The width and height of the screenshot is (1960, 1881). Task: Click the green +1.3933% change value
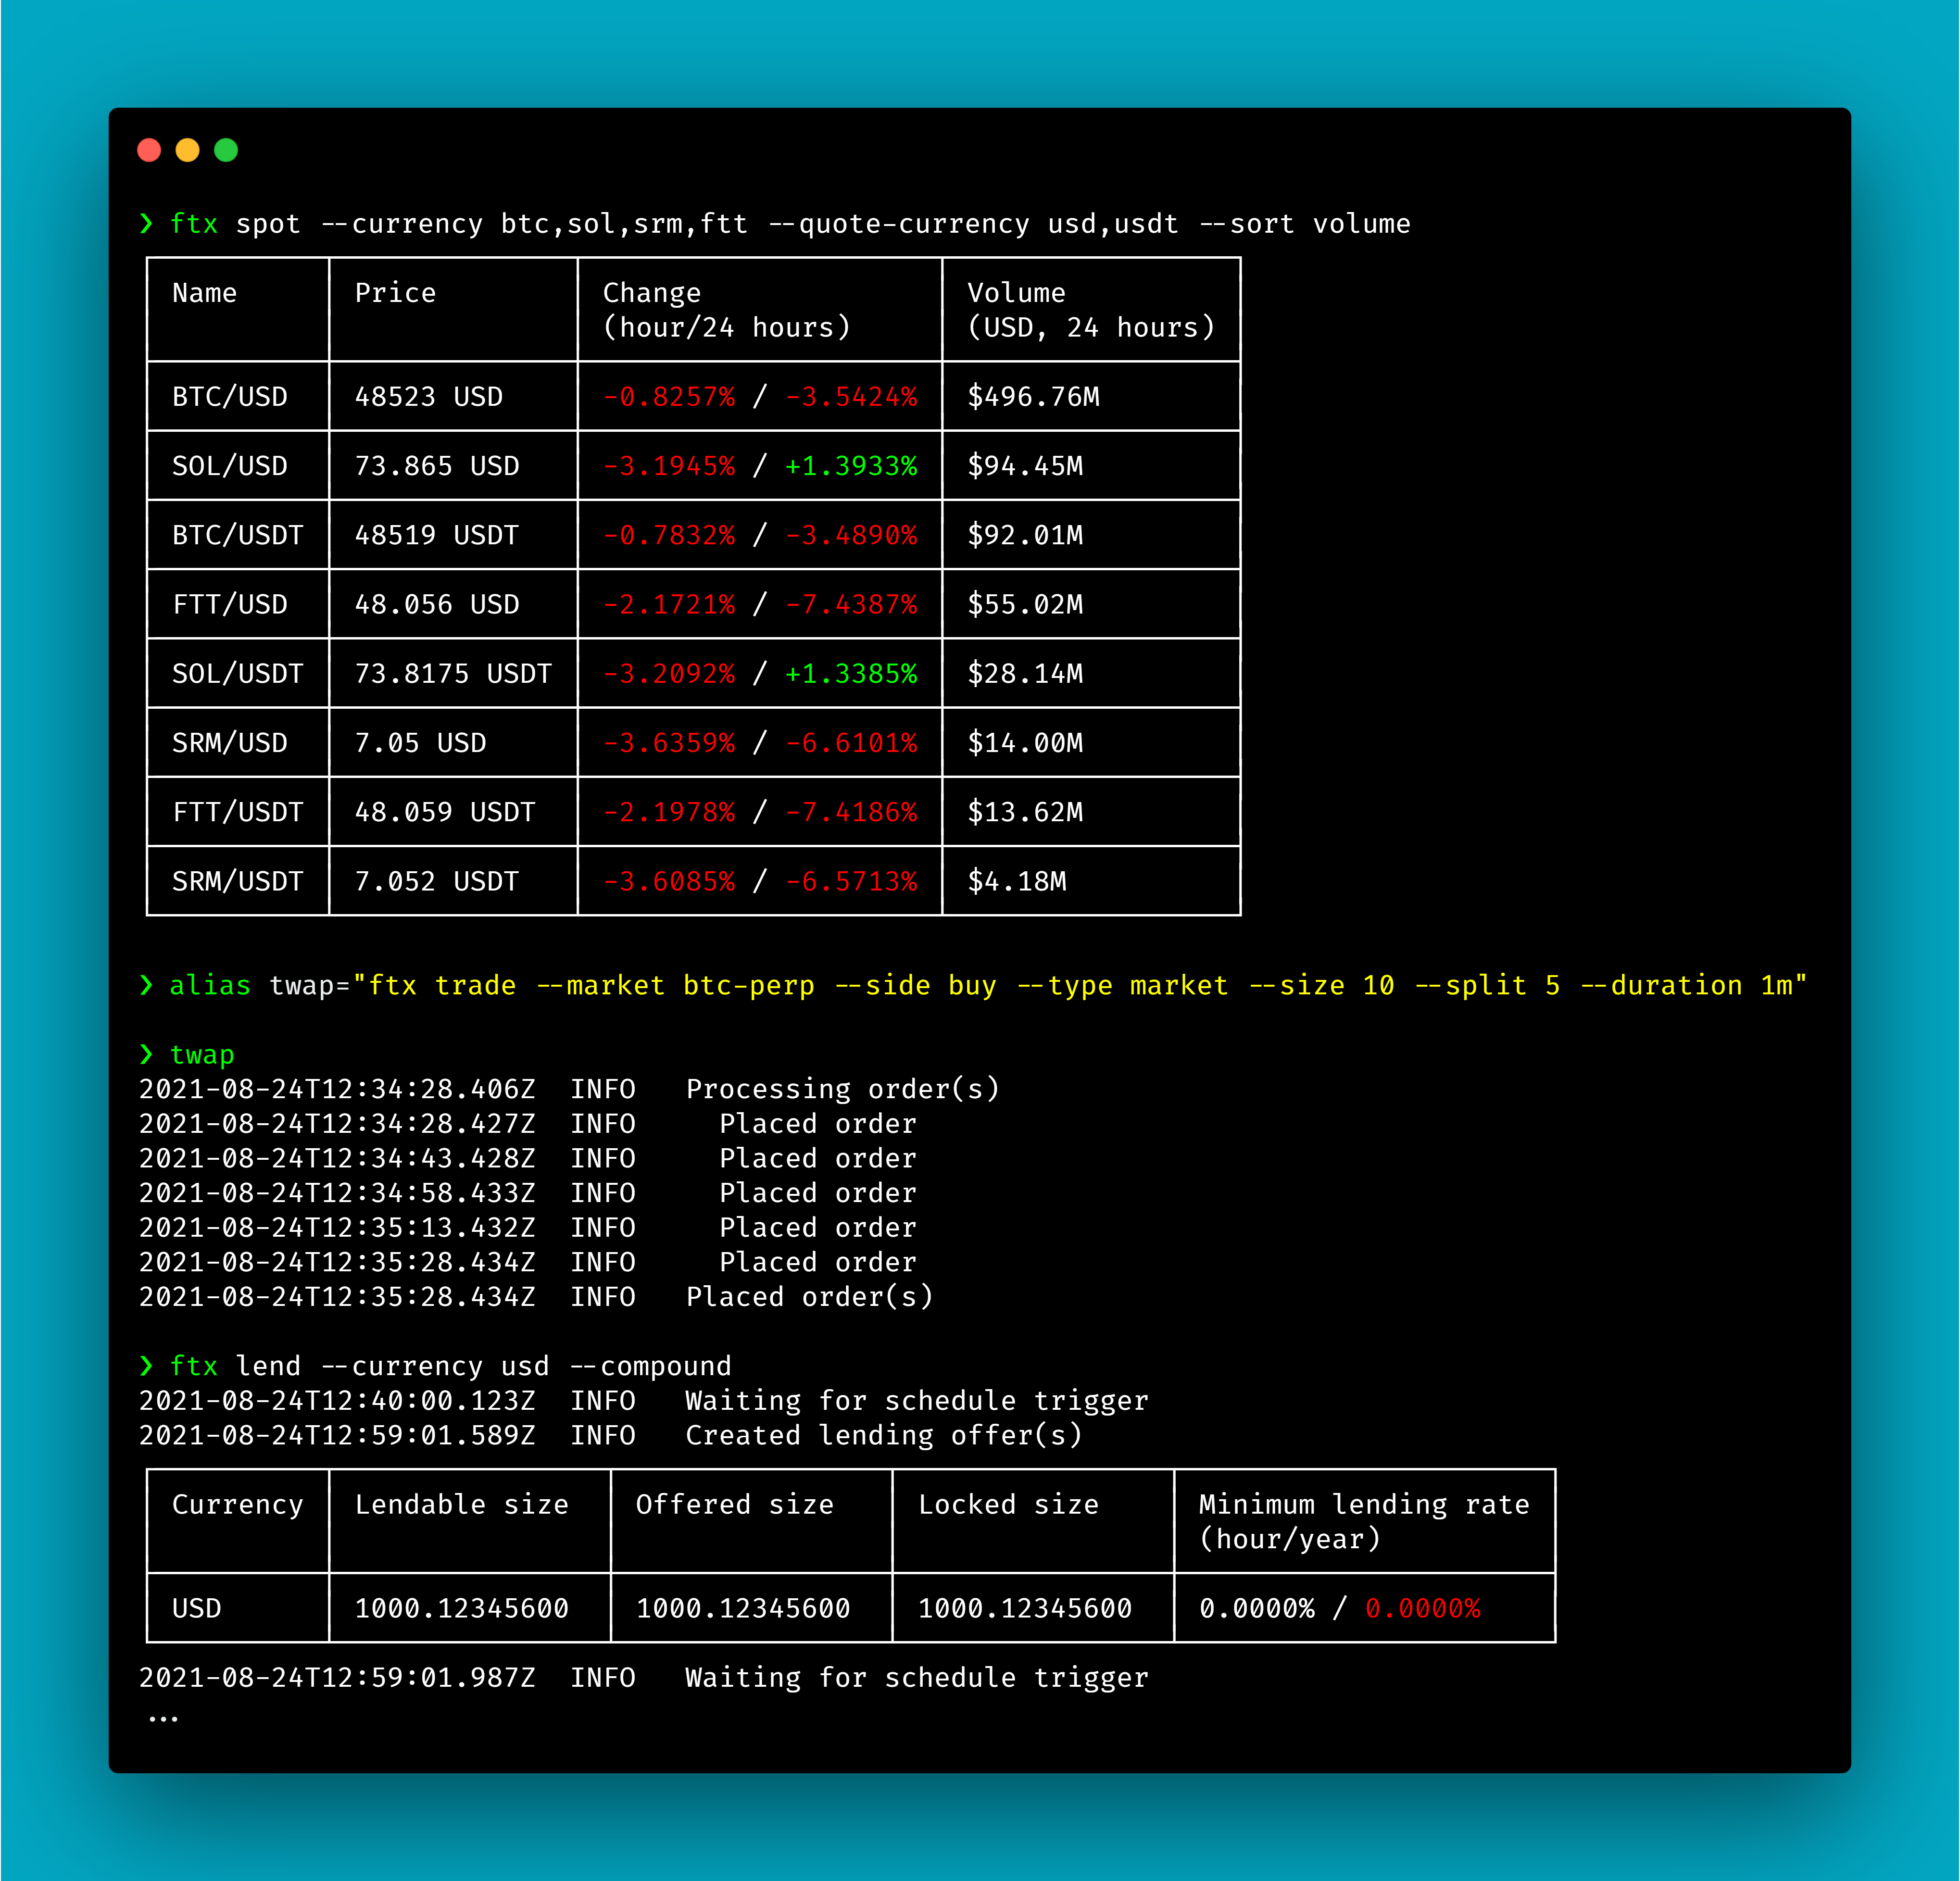851,466
